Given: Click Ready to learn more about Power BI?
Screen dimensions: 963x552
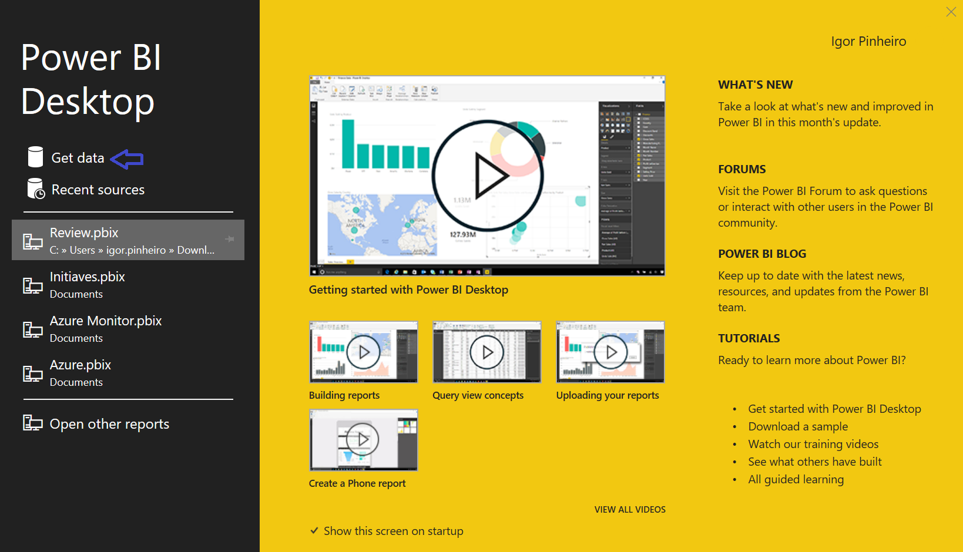Looking at the screenshot, I should click(x=812, y=360).
